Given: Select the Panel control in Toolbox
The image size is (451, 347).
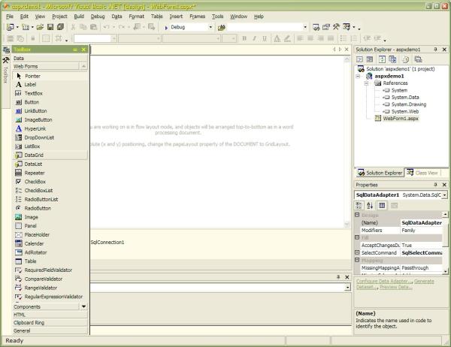Looking at the screenshot, I should 50,226.
